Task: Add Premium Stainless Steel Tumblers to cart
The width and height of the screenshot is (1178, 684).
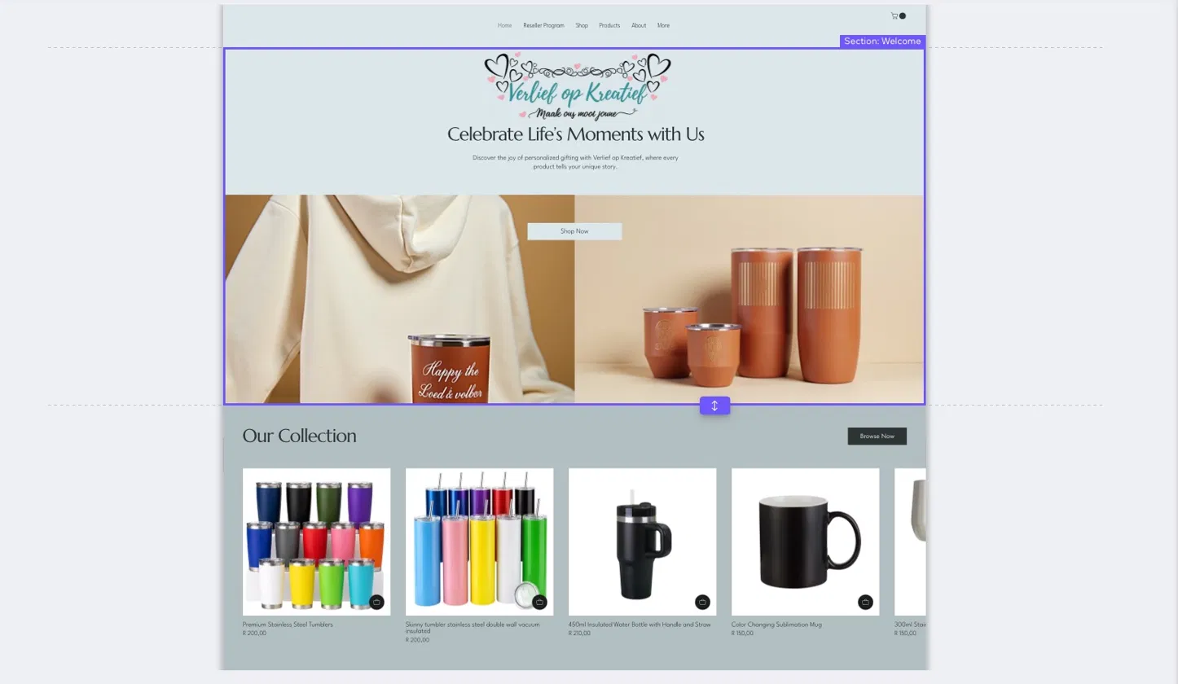Action: [376, 602]
